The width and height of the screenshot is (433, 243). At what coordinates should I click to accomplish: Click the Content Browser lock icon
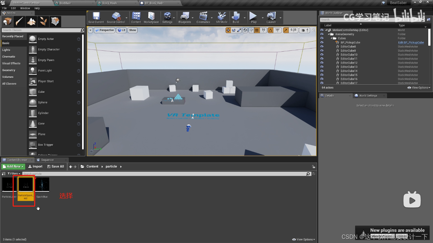313,167
